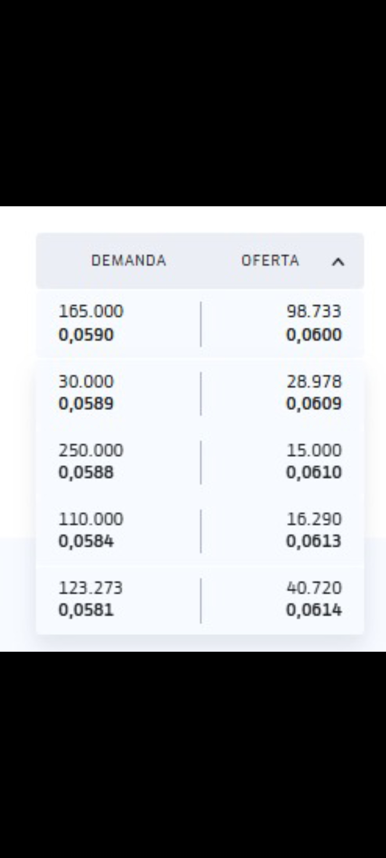Viewport: 386px width, 858px height.
Task: Click bid quantity 165.000
Action: point(91,311)
